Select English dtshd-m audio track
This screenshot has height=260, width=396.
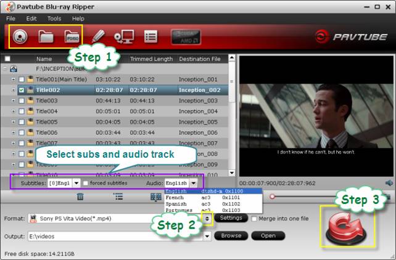(213, 191)
